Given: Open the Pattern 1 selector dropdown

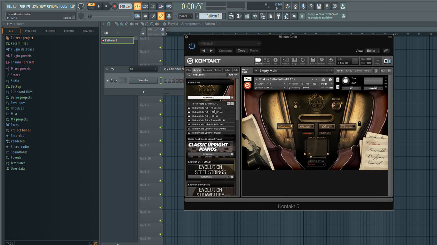Looking at the screenshot, I should coord(211,16).
